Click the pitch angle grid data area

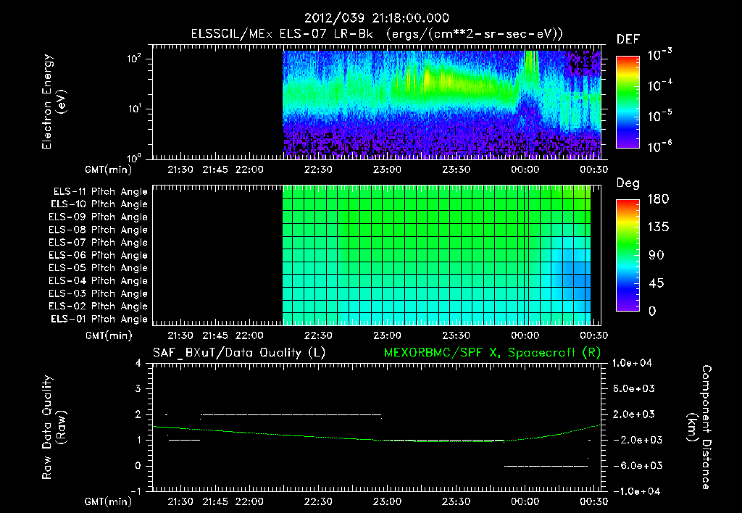coord(436,255)
